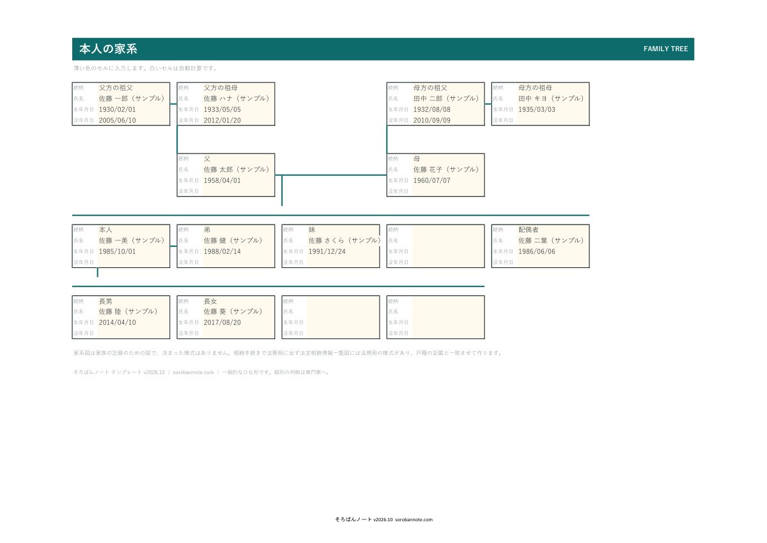Select the title 本人の家系

(x=108, y=49)
